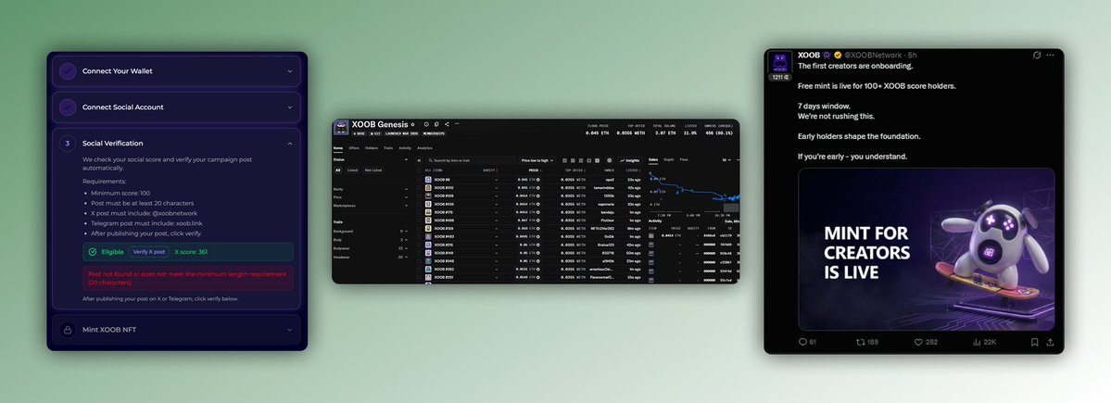Click the search magnifier icon in the items field
The width and height of the screenshot is (1111, 403).
click(x=431, y=161)
